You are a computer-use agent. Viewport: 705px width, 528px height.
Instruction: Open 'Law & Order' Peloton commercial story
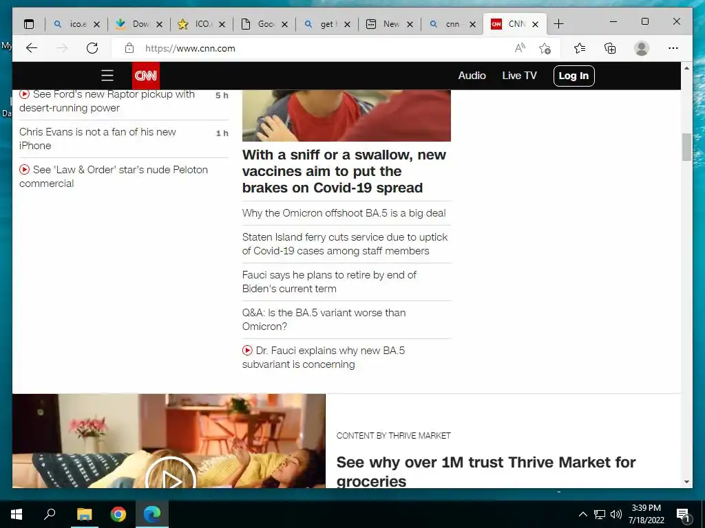tap(114, 177)
